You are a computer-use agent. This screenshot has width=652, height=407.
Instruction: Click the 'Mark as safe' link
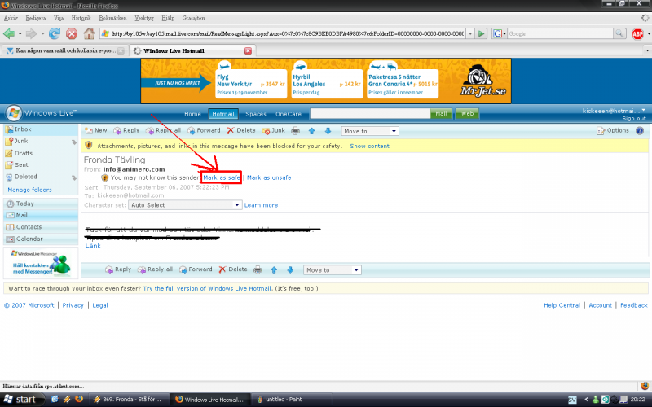[222, 177]
